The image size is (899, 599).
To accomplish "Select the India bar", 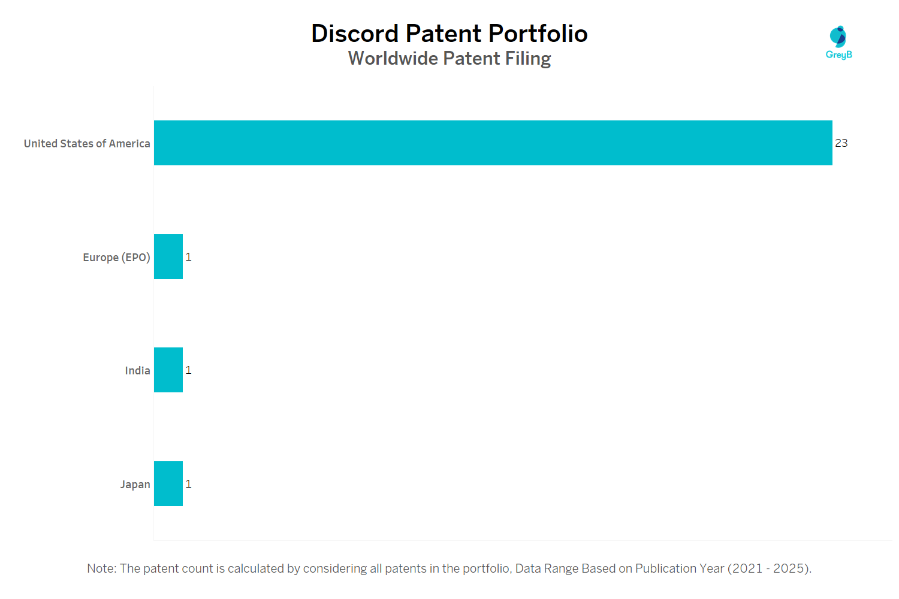I will click(x=168, y=370).
